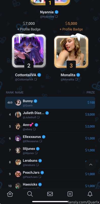Click the lilijunex avatar
100x204 pixels.
click(18, 150)
